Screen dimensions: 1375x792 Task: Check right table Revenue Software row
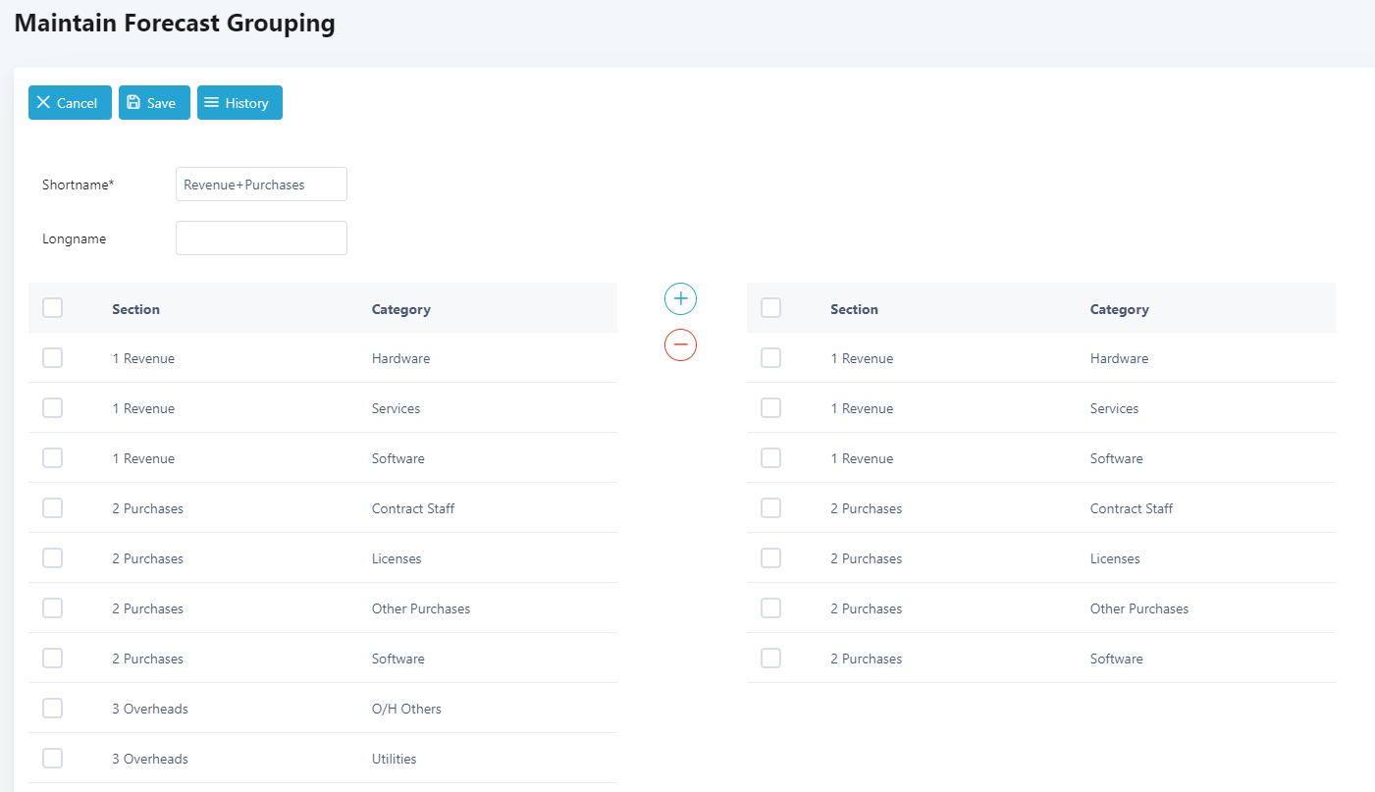771,458
